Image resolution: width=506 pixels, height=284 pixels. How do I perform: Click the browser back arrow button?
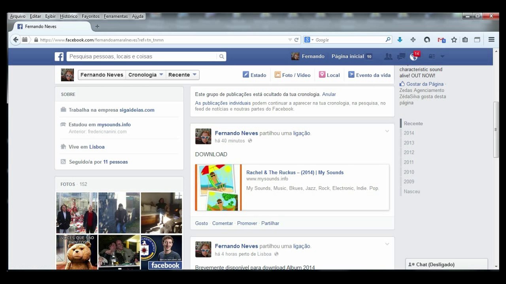(x=15, y=39)
